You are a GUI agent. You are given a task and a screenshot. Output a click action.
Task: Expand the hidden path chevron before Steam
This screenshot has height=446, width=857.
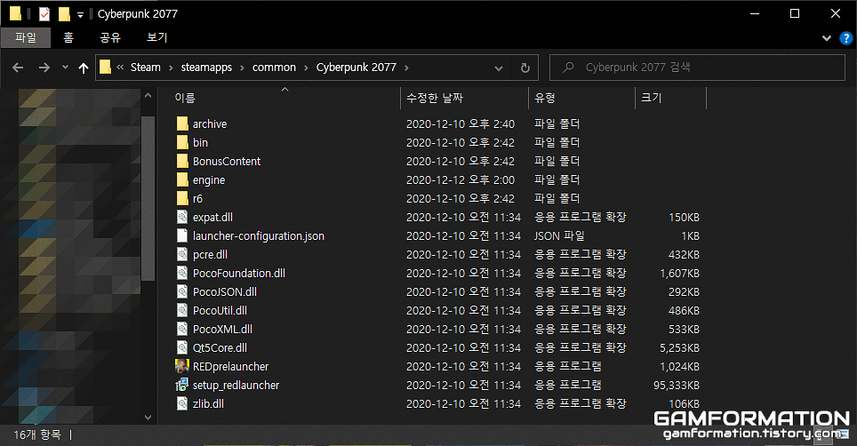click(x=120, y=68)
